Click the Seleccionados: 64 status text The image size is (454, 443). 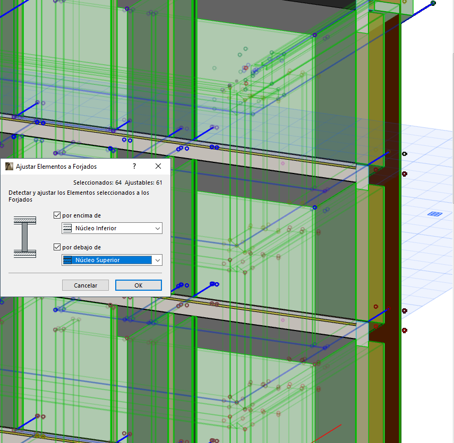click(96, 182)
